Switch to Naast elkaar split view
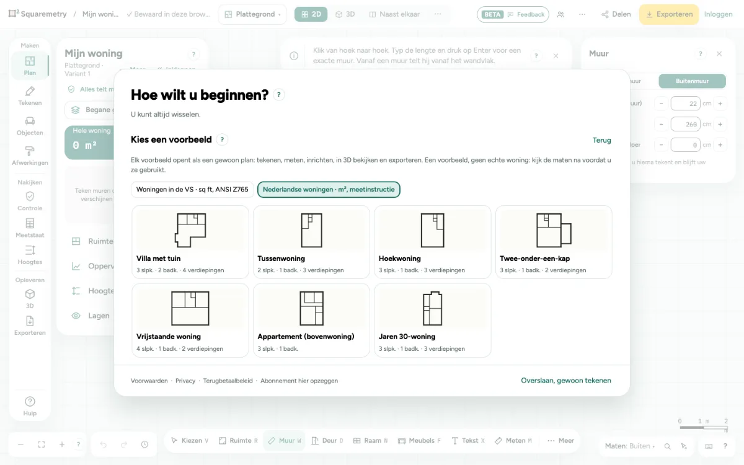Image resolution: width=744 pixels, height=465 pixels. tap(394, 14)
